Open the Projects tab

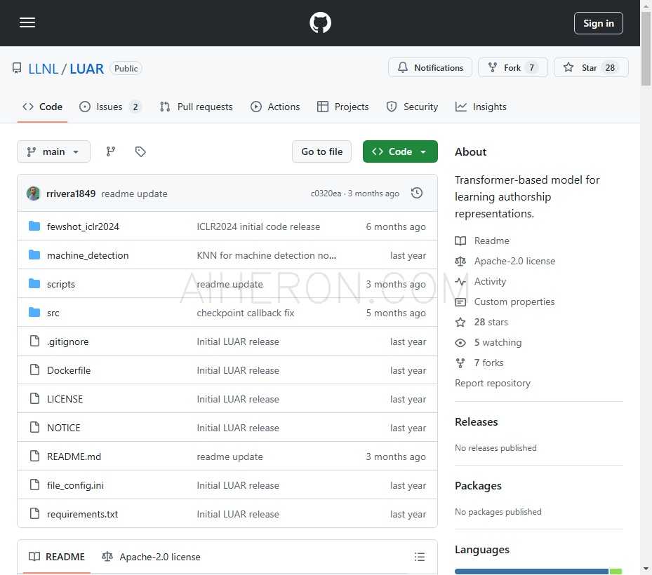point(342,107)
